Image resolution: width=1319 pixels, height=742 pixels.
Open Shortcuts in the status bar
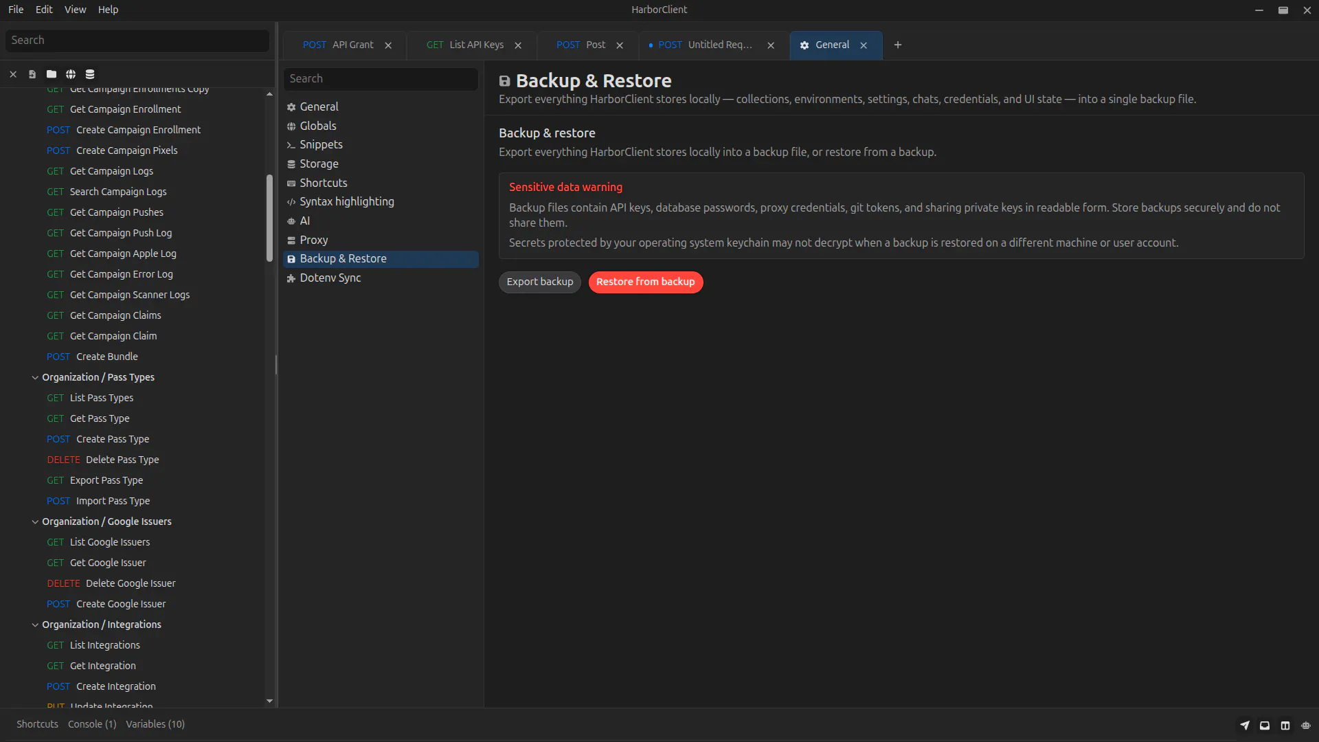(x=37, y=725)
